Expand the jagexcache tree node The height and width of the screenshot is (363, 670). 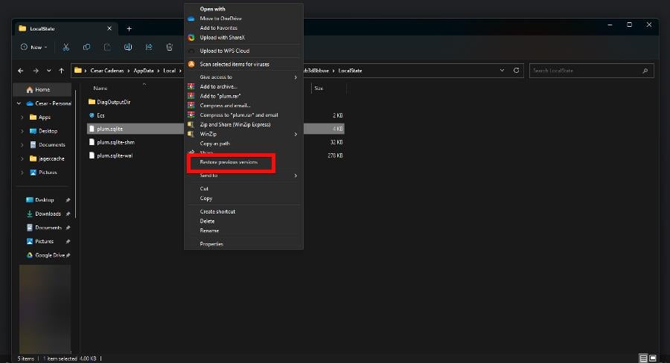click(x=22, y=158)
